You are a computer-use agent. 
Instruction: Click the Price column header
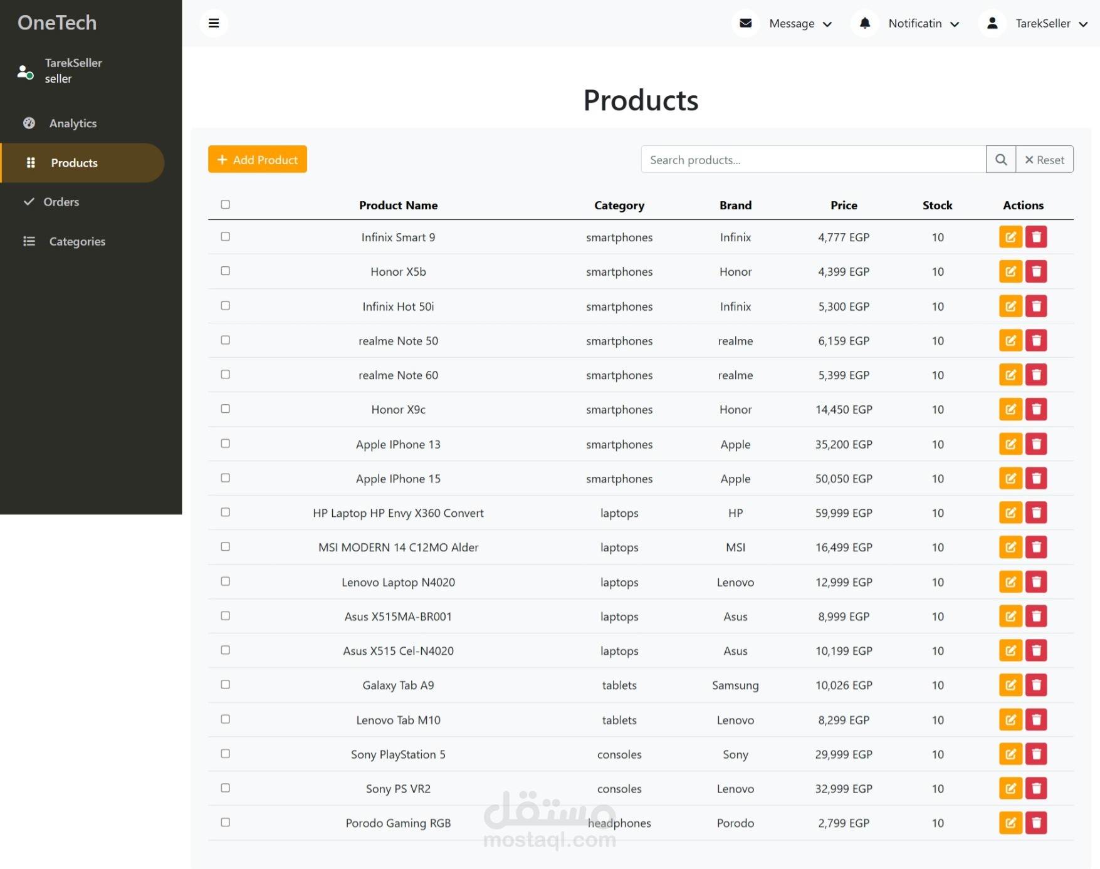pyautogui.click(x=844, y=206)
